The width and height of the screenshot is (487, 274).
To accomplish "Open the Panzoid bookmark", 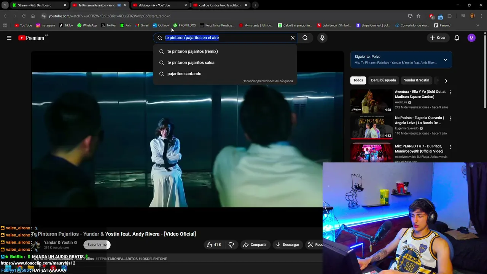I will click(442, 25).
